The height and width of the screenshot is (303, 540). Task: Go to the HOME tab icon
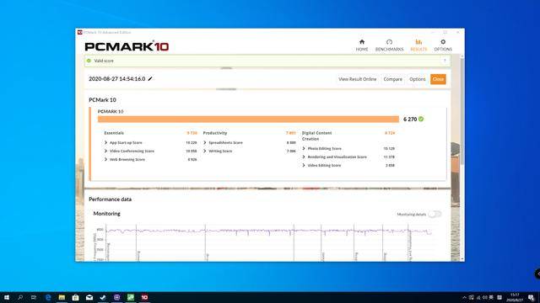(x=362, y=42)
